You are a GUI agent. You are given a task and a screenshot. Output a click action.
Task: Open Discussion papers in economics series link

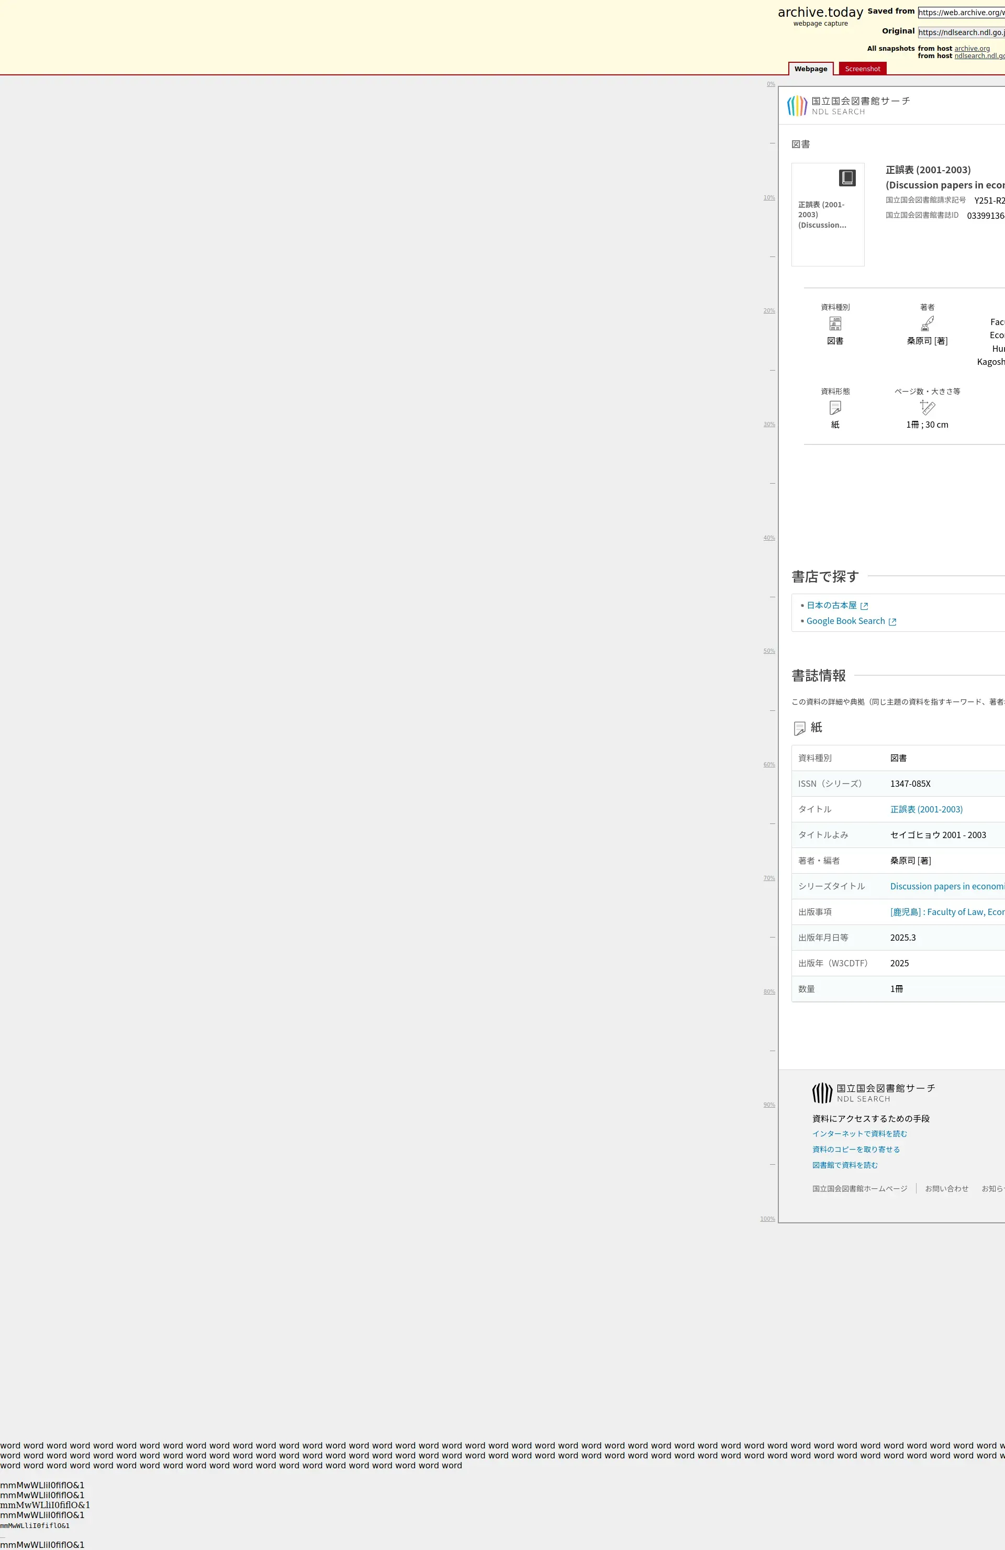(946, 886)
